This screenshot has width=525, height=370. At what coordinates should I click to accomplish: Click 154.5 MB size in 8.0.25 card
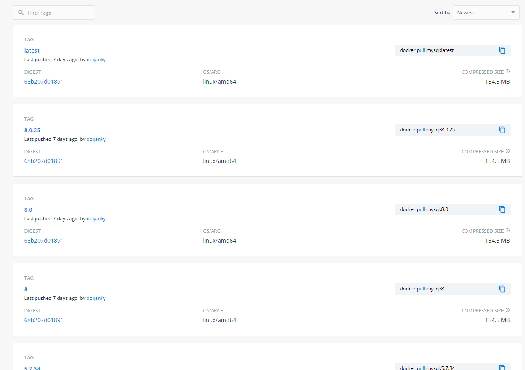coord(497,161)
